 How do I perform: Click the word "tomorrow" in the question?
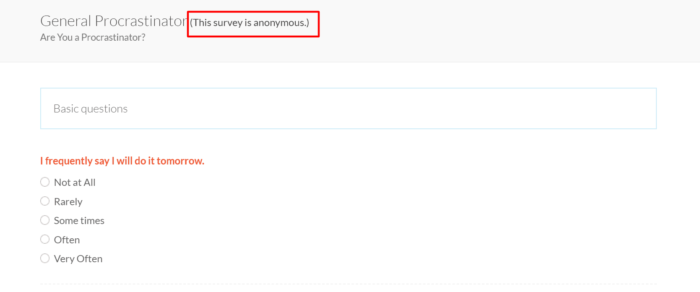pyautogui.click(x=180, y=161)
